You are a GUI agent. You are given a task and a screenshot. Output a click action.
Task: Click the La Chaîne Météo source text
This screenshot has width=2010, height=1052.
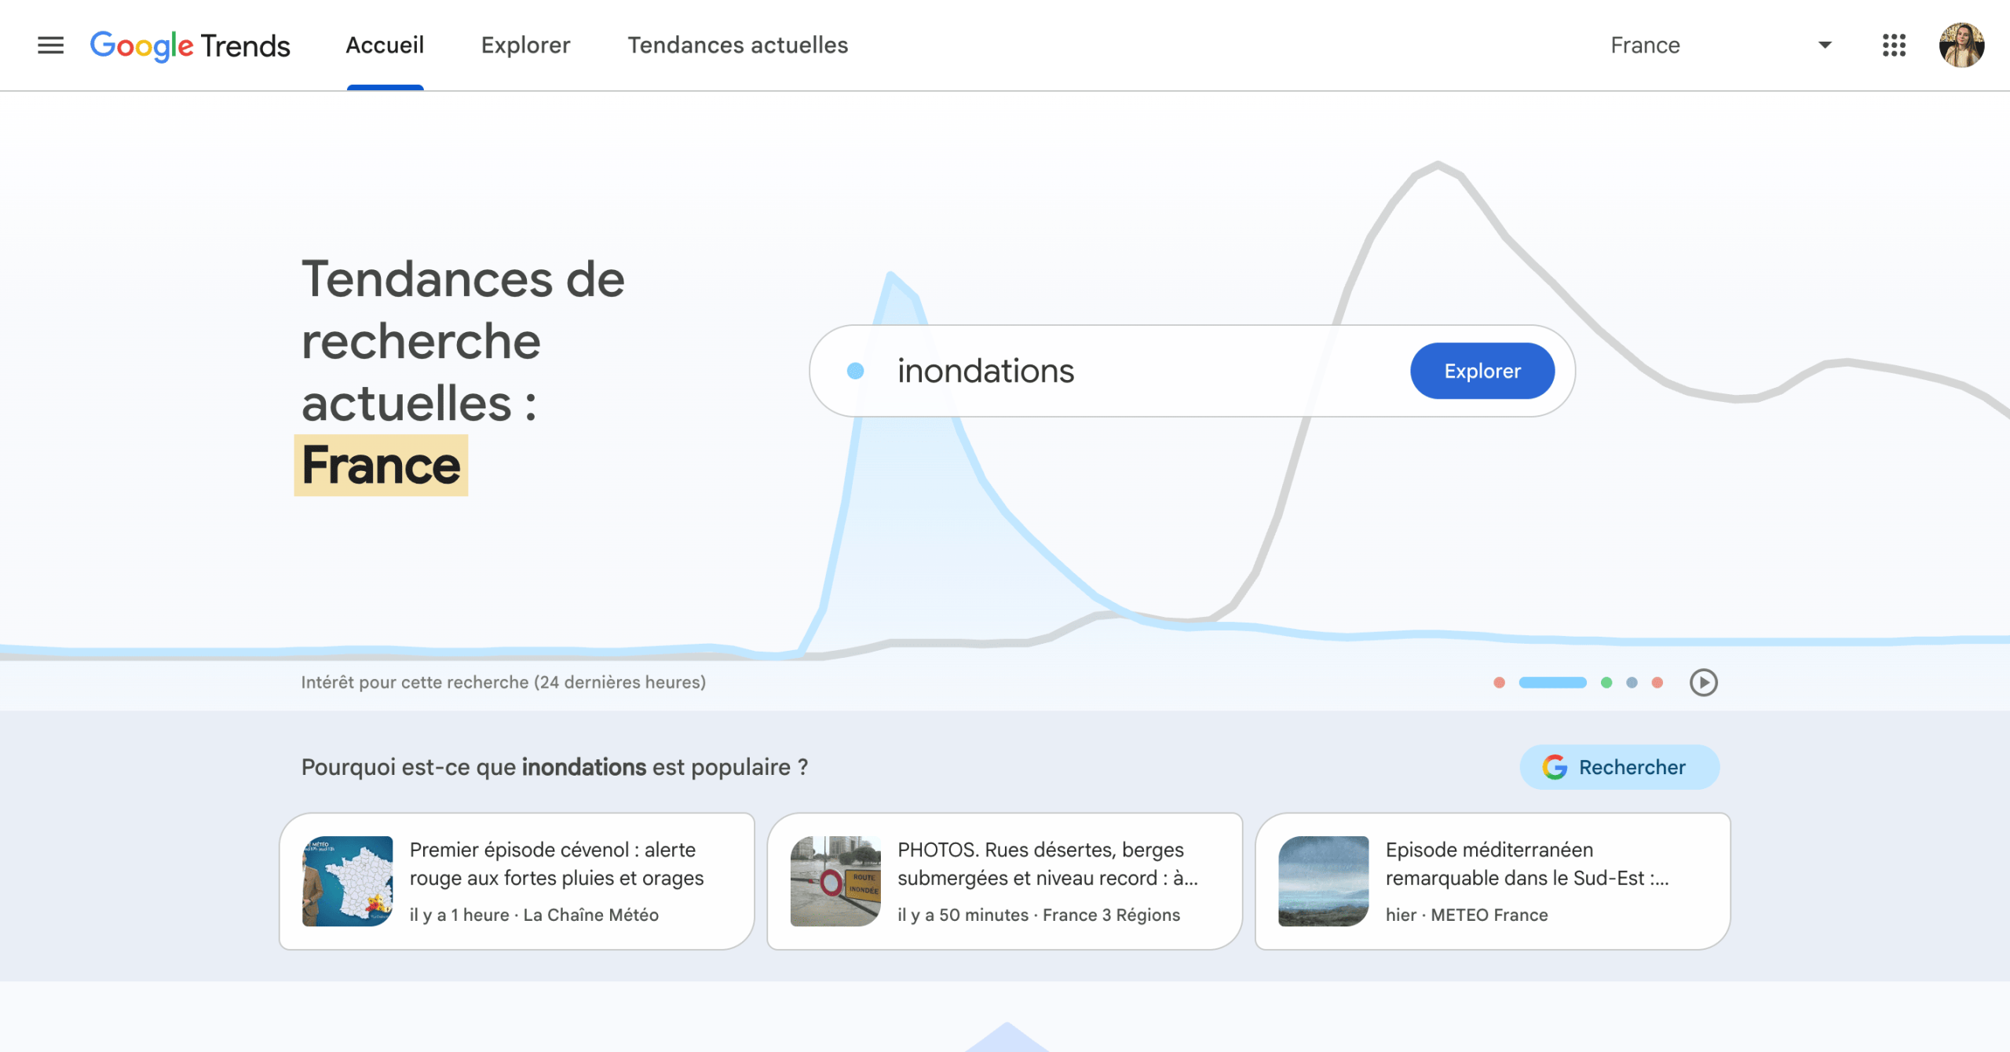click(590, 915)
